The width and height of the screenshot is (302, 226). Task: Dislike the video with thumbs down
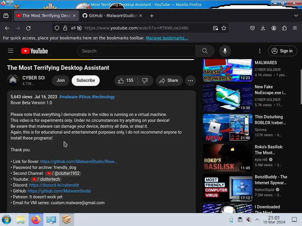[145, 80]
